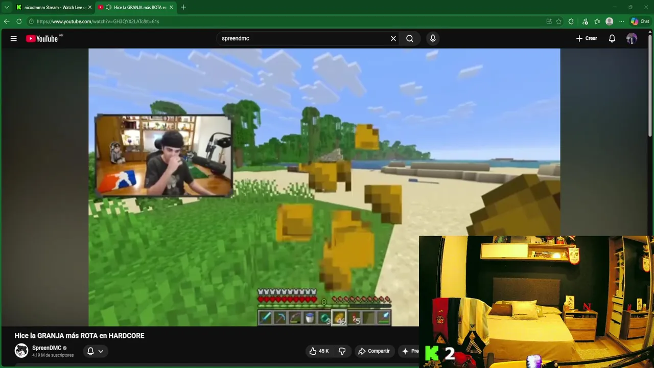Add this page to favorites with the star
The height and width of the screenshot is (368, 654).
pos(559,21)
